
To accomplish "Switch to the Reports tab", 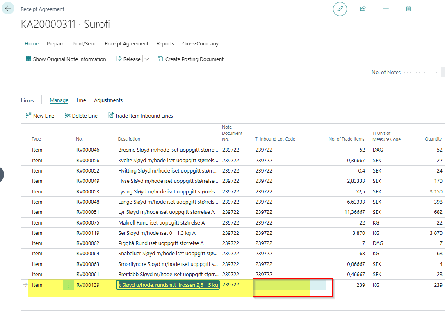I will (165, 44).
